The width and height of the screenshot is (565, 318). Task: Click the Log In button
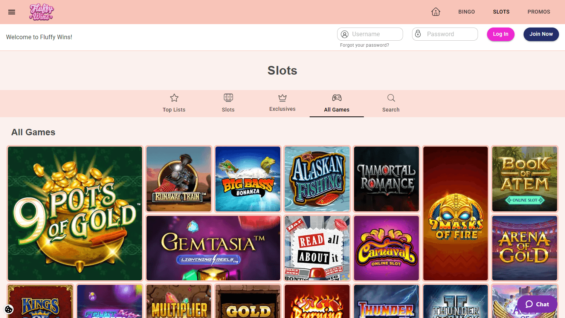pyautogui.click(x=501, y=34)
